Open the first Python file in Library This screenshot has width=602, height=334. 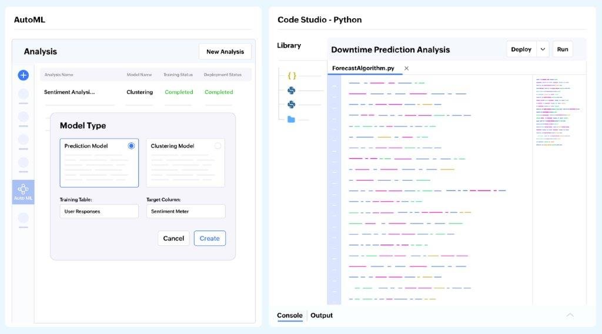pyautogui.click(x=291, y=91)
